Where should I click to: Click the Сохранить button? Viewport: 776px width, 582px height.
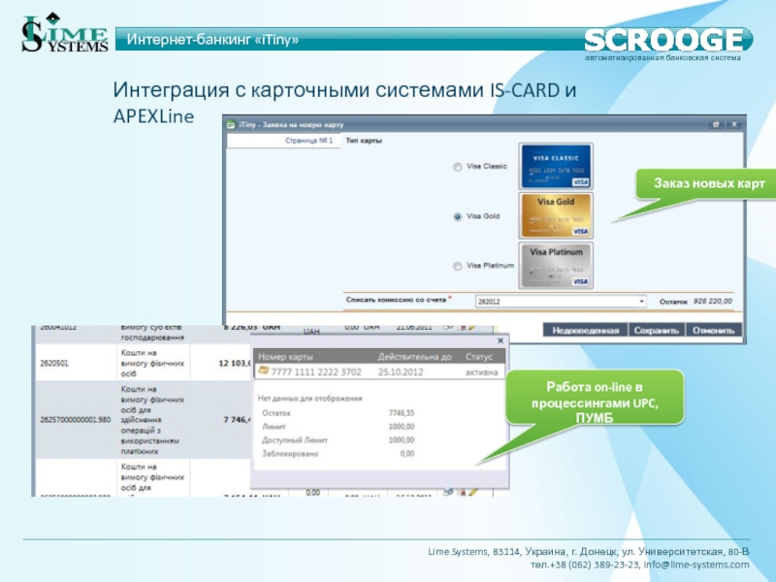pyautogui.click(x=657, y=330)
